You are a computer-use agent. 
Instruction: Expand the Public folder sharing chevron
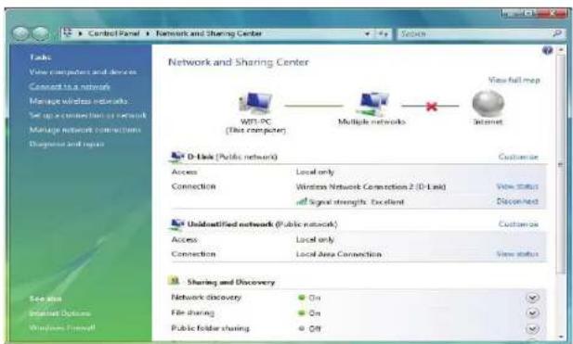coord(532,328)
